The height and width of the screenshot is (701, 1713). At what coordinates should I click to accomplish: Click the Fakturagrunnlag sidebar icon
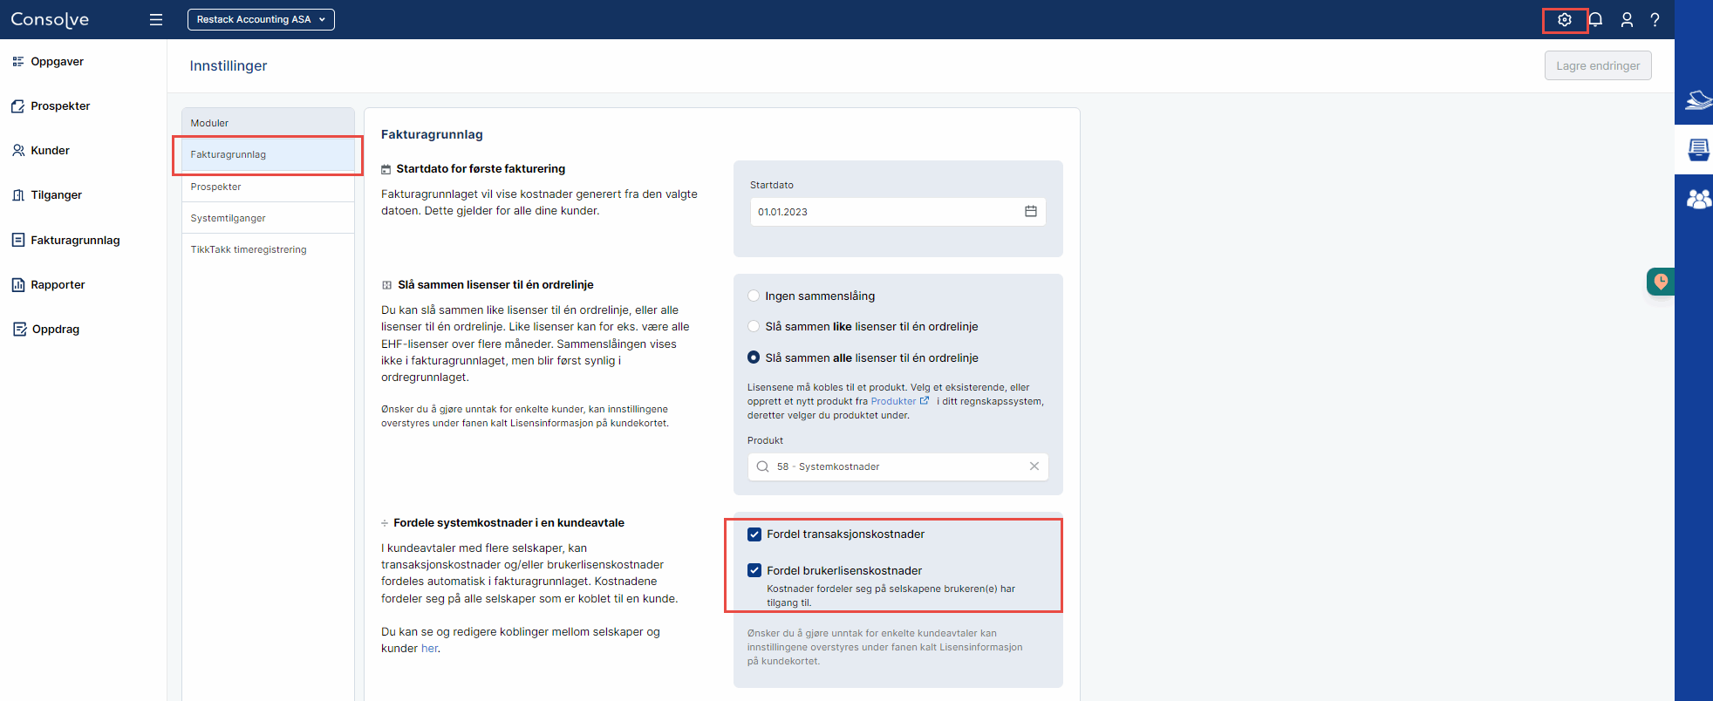coord(17,240)
